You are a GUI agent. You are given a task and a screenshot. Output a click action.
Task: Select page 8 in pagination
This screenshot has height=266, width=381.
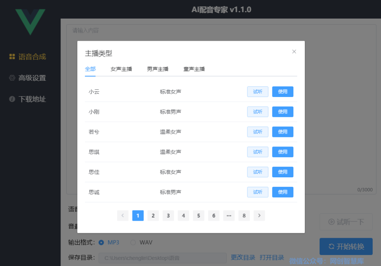[x=244, y=215]
